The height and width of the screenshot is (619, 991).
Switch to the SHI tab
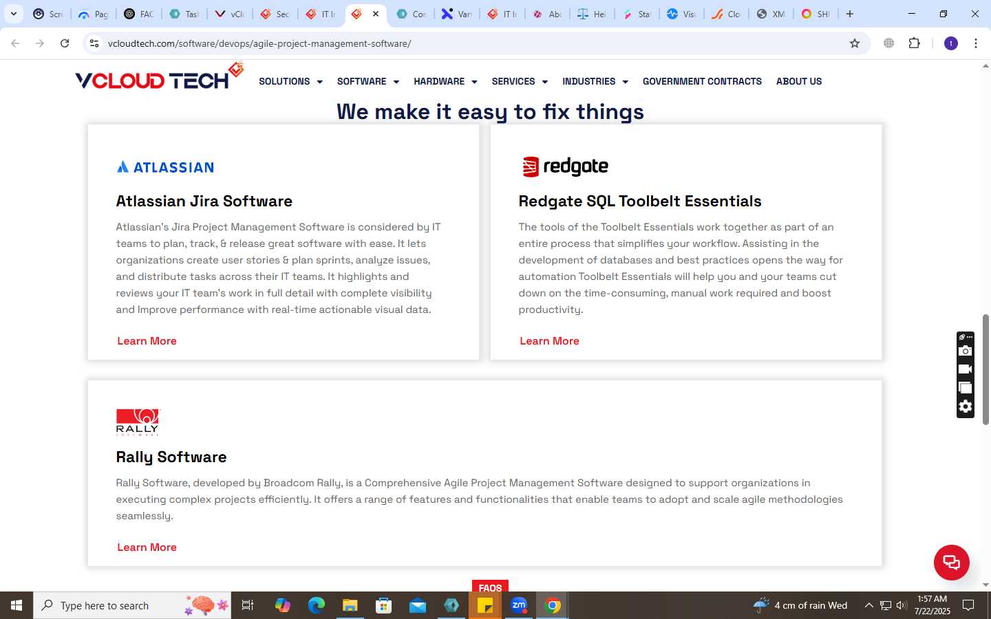click(816, 14)
